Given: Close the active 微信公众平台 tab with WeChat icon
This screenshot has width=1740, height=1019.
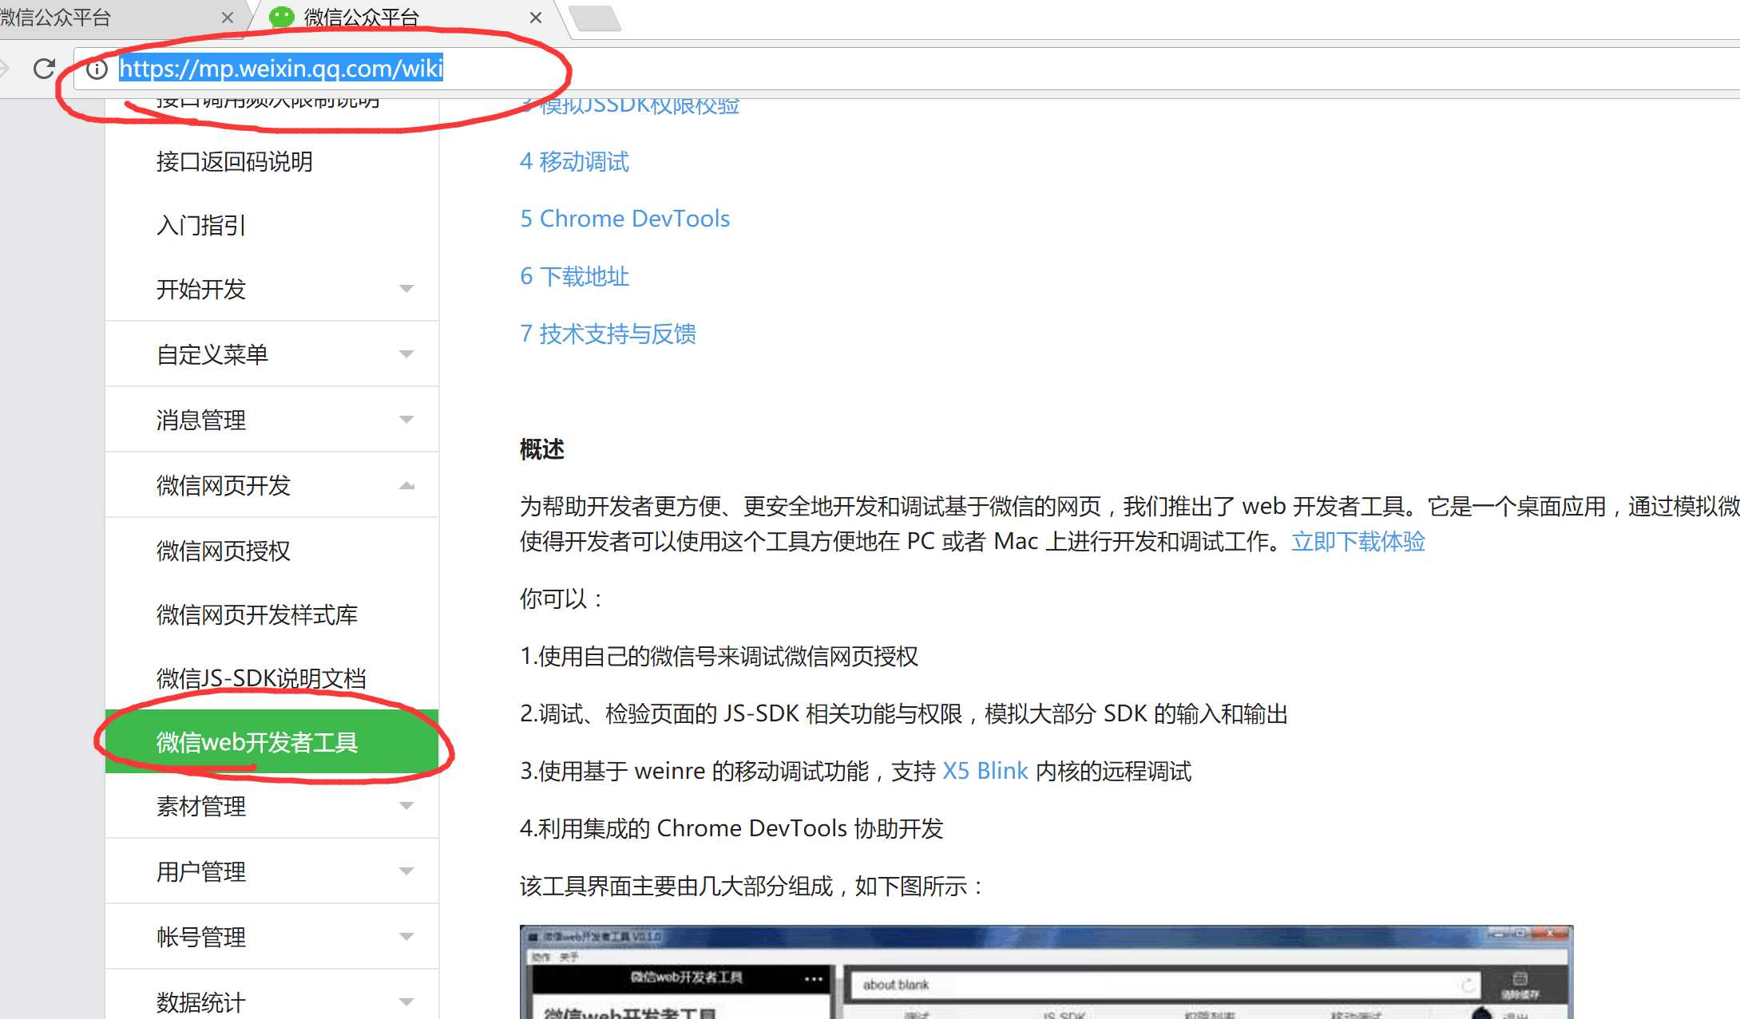Looking at the screenshot, I should click(536, 18).
